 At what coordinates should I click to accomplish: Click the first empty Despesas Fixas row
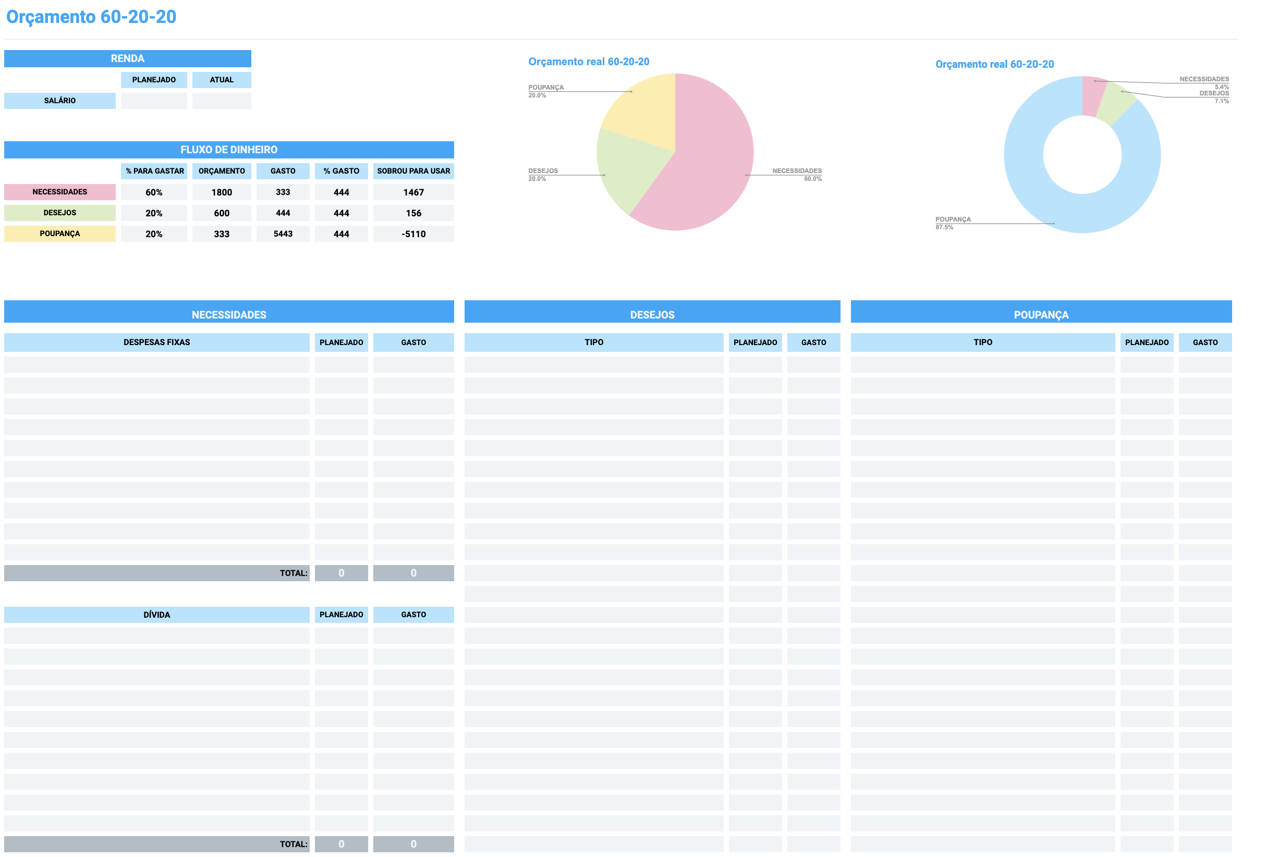(157, 366)
